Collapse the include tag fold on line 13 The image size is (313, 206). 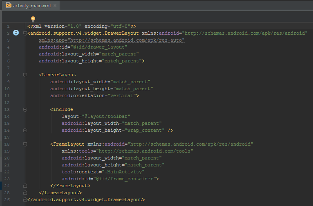click(25, 110)
